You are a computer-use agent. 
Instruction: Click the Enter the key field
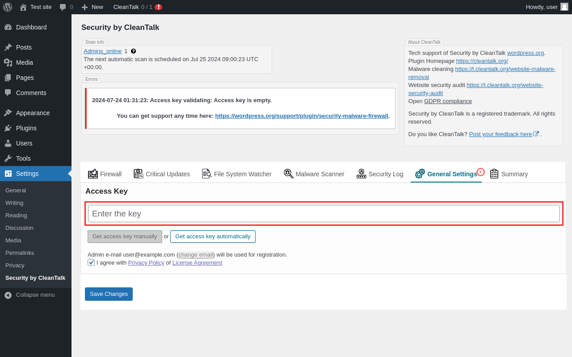tap(324, 214)
